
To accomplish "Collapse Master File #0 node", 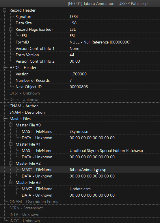I will (x=11, y=125).
